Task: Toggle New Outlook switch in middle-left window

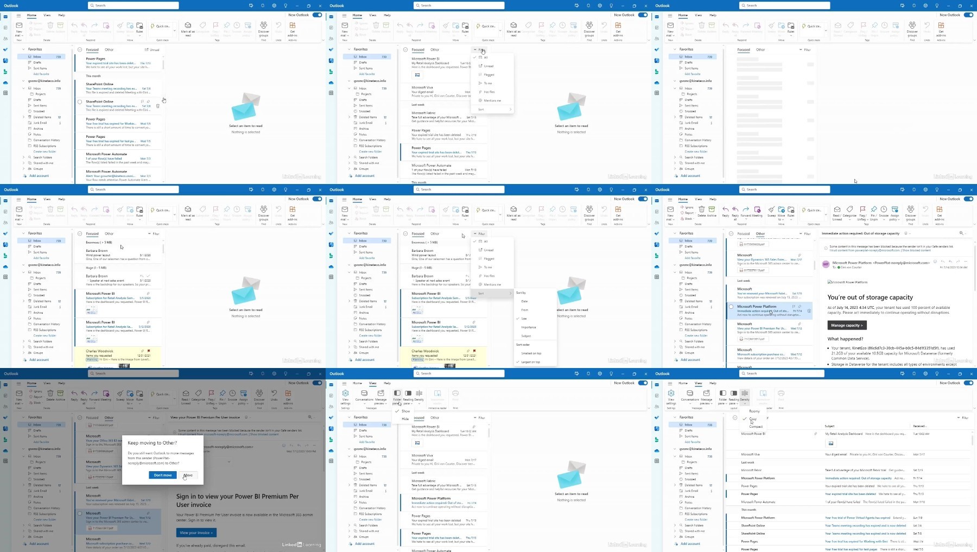Action: tap(318, 199)
